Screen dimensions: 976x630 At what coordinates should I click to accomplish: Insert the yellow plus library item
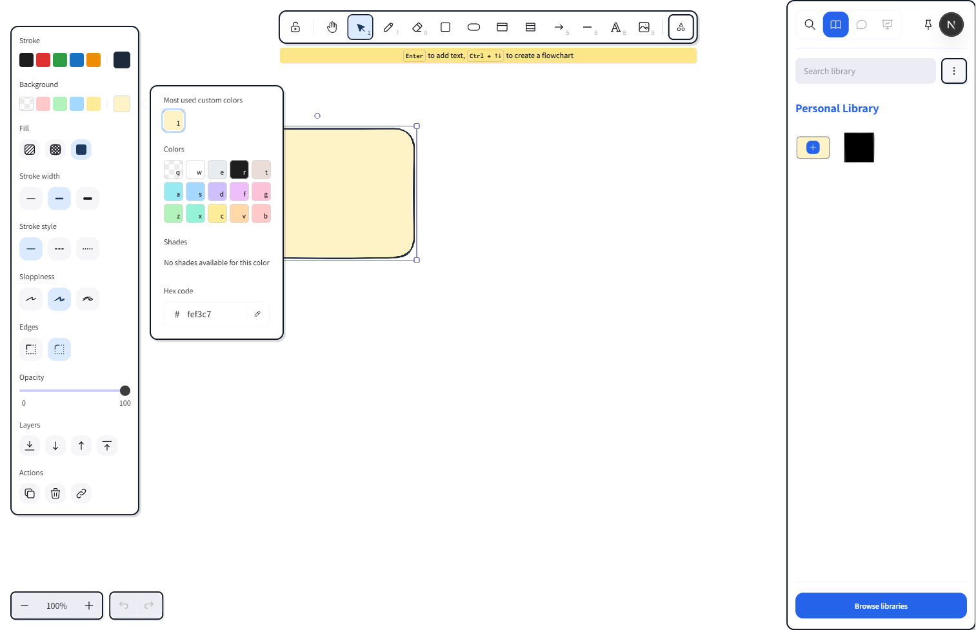[813, 148]
